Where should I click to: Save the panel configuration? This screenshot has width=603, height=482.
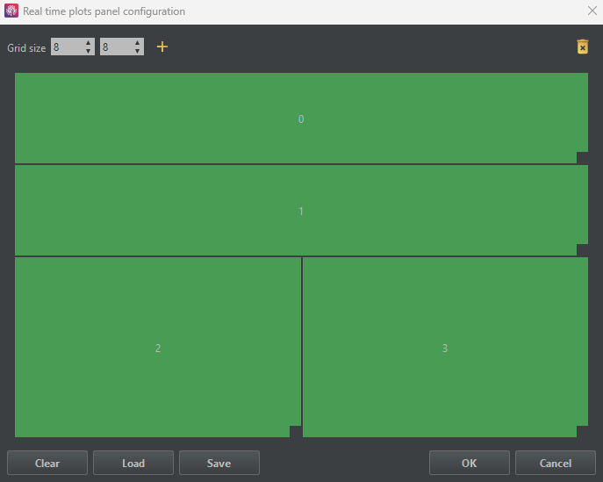(x=219, y=463)
